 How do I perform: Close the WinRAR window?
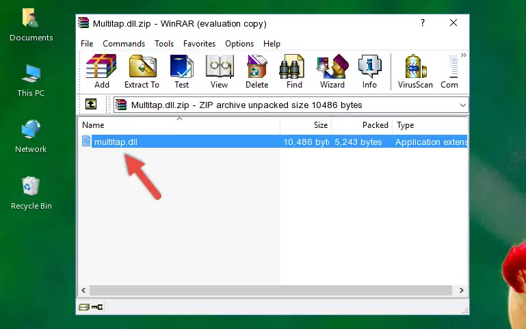453,23
